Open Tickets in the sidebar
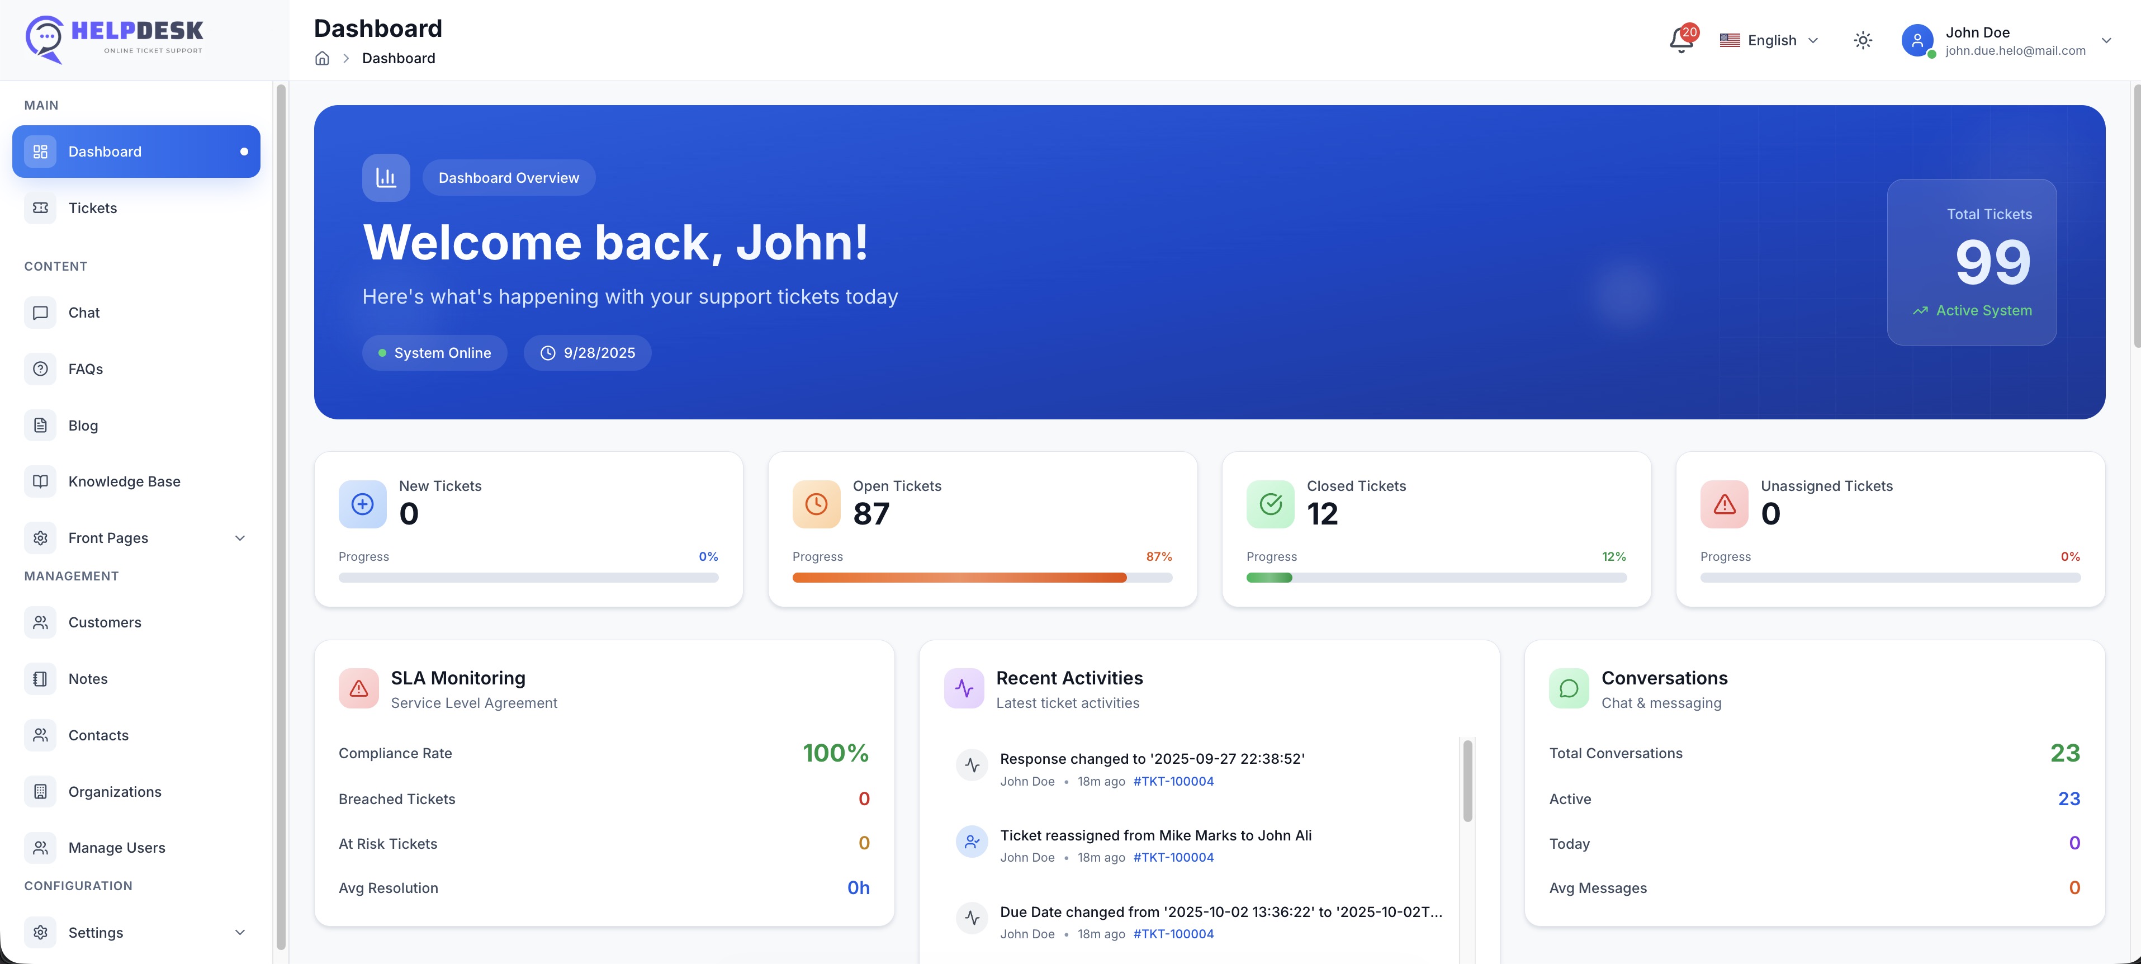Image resolution: width=2141 pixels, height=964 pixels. click(x=92, y=208)
